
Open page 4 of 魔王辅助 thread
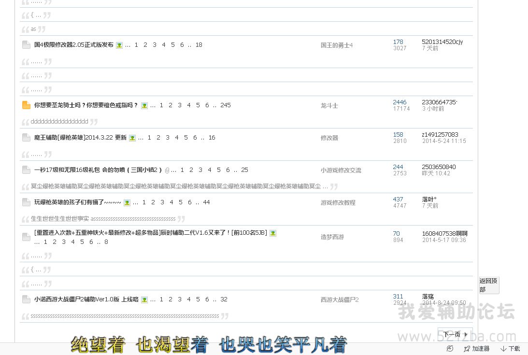pos(176,138)
